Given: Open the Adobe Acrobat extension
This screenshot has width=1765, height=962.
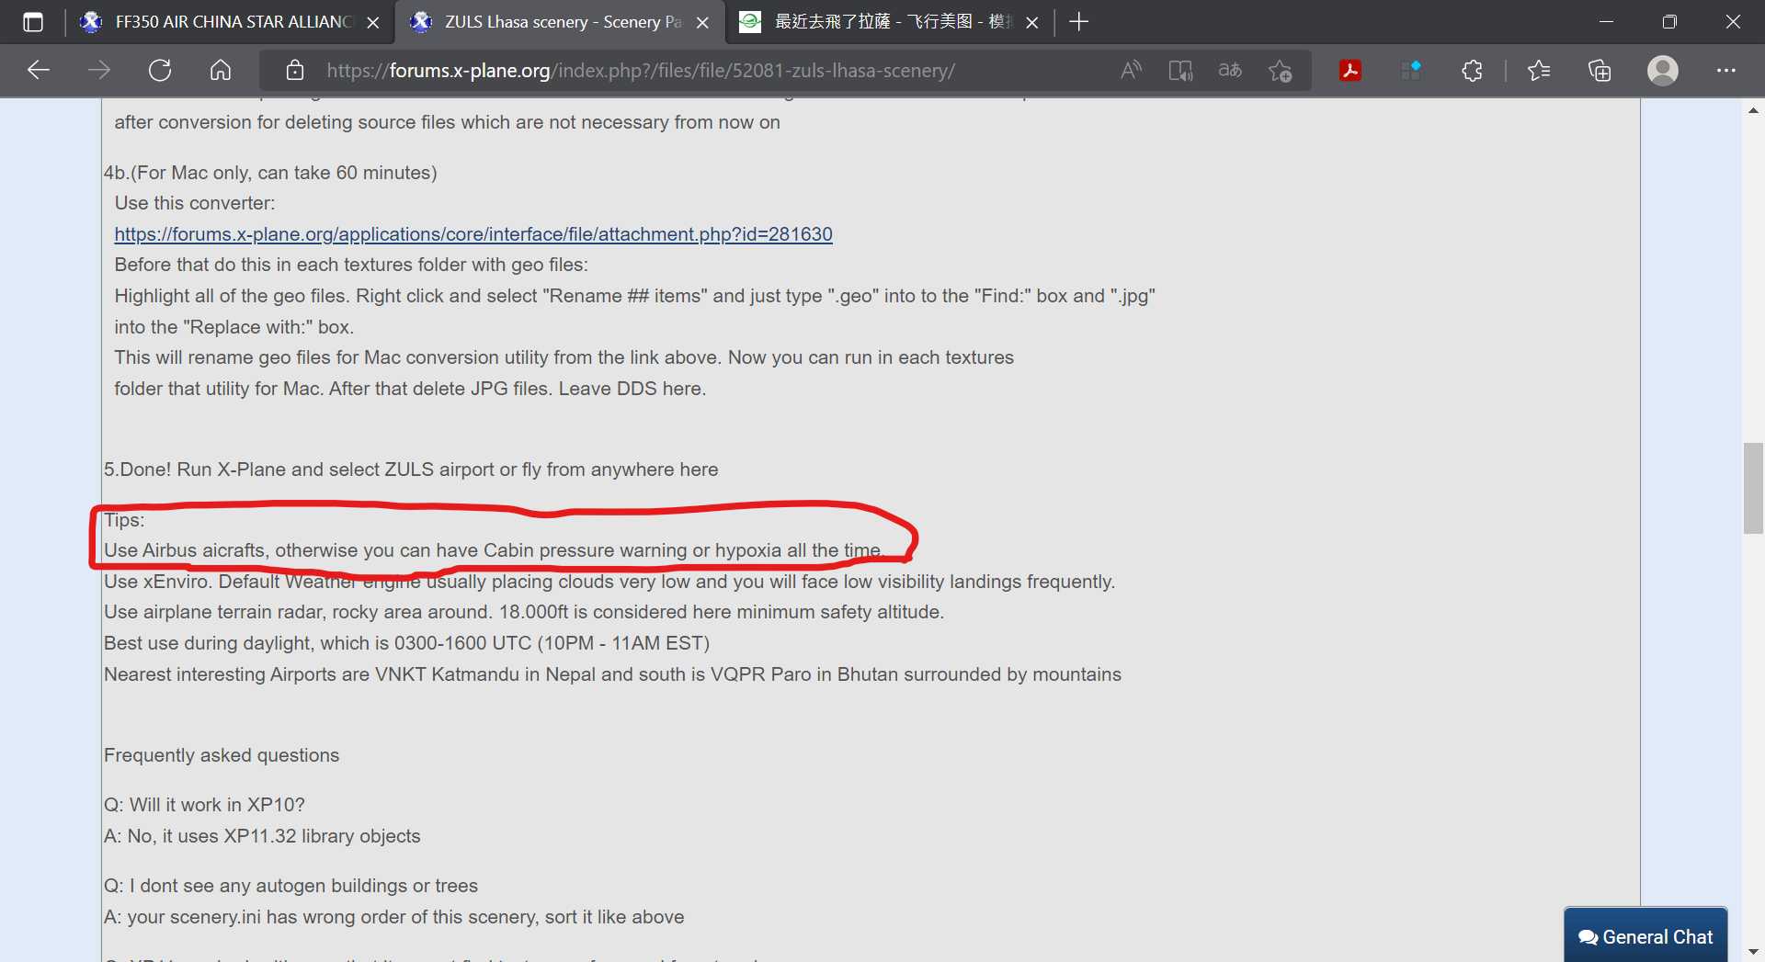Looking at the screenshot, I should (x=1349, y=71).
